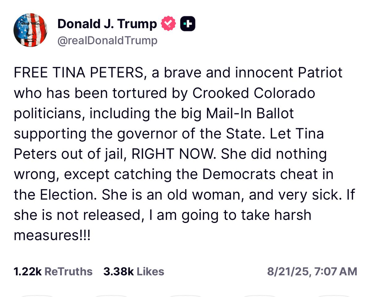View the 1.22k ReTruths list

pyautogui.click(x=53, y=271)
